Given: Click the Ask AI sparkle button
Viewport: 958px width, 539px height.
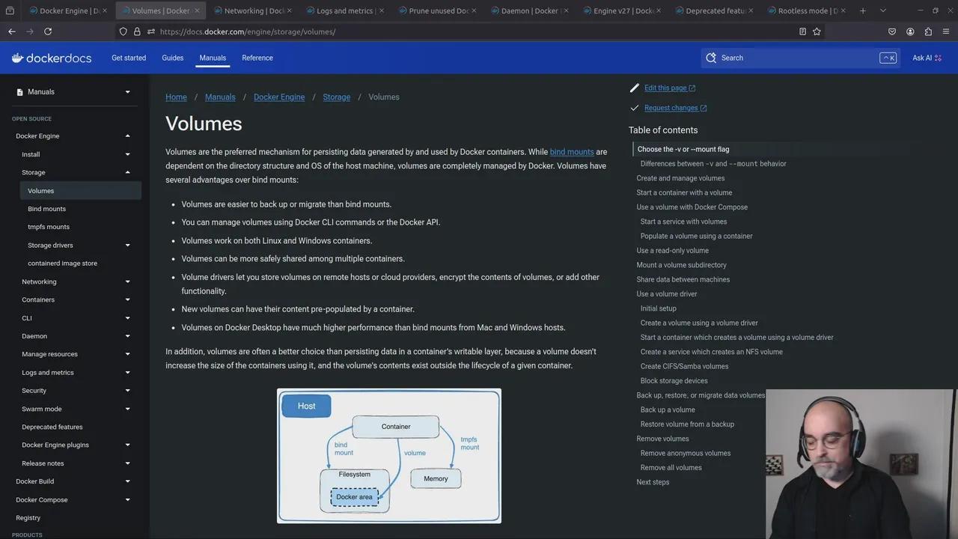Looking at the screenshot, I should coord(927,58).
